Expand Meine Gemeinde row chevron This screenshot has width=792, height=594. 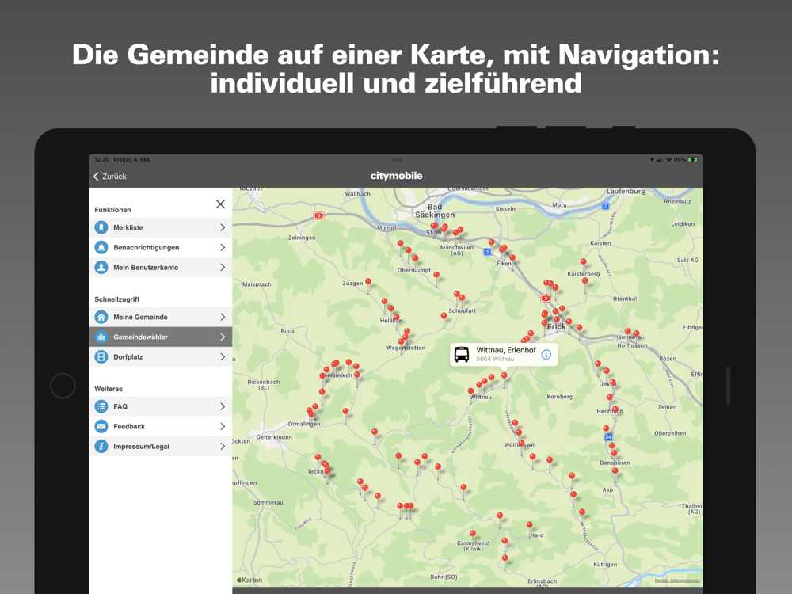click(x=223, y=318)
